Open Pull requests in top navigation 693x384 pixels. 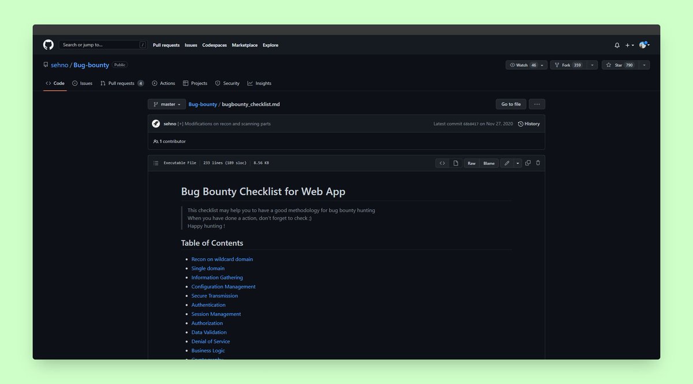click(x=166, y=45)
